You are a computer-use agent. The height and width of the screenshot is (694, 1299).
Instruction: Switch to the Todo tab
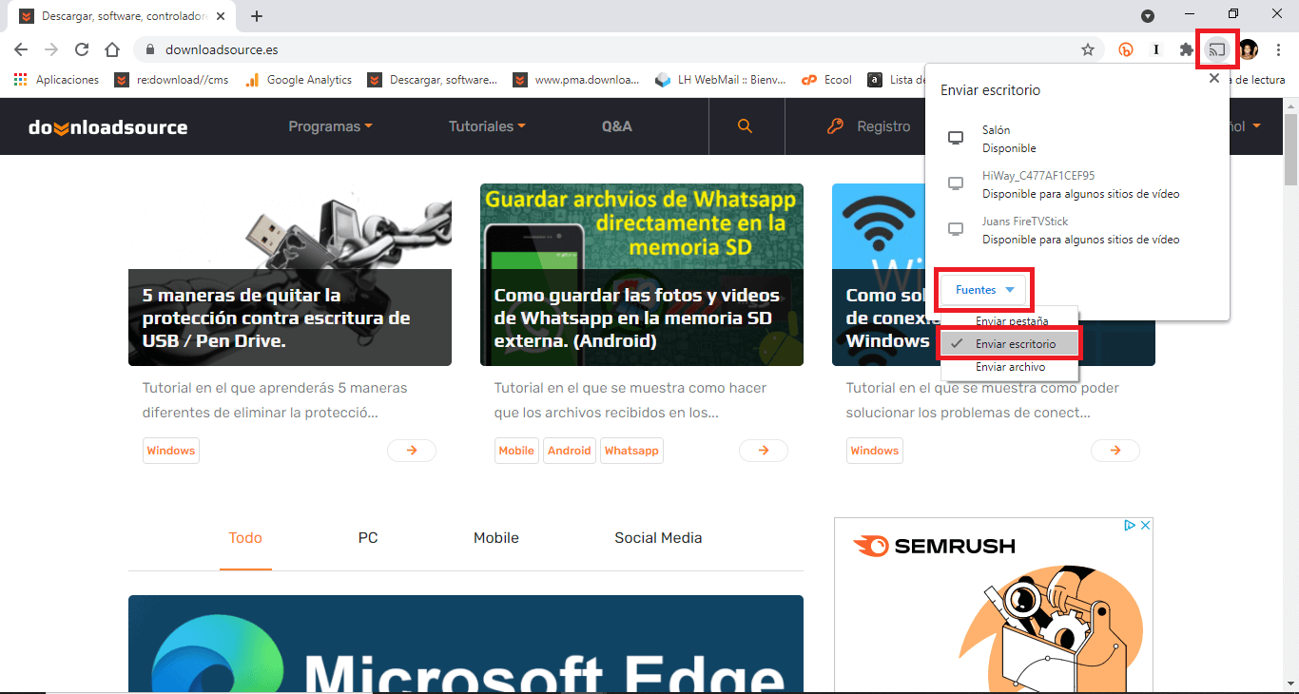click(x=245, y=538)
